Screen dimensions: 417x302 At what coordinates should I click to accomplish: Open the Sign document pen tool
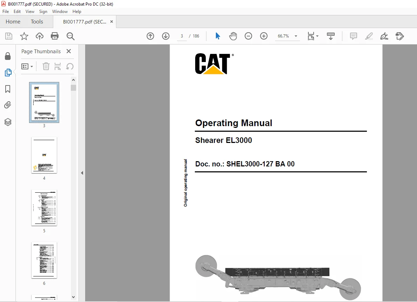point(384,36)
